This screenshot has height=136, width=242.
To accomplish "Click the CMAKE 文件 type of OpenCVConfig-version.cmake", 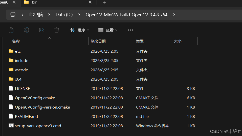I will pyautogui.click(x=147, y=107).
